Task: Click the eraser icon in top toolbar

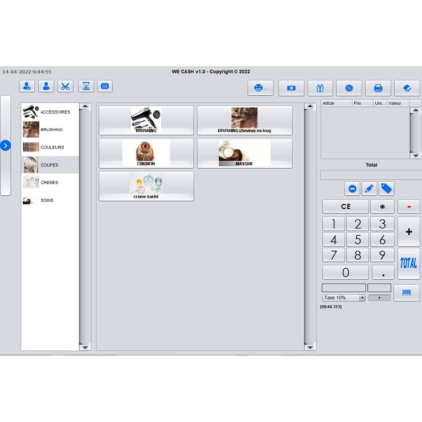Action: pos(407,88)
